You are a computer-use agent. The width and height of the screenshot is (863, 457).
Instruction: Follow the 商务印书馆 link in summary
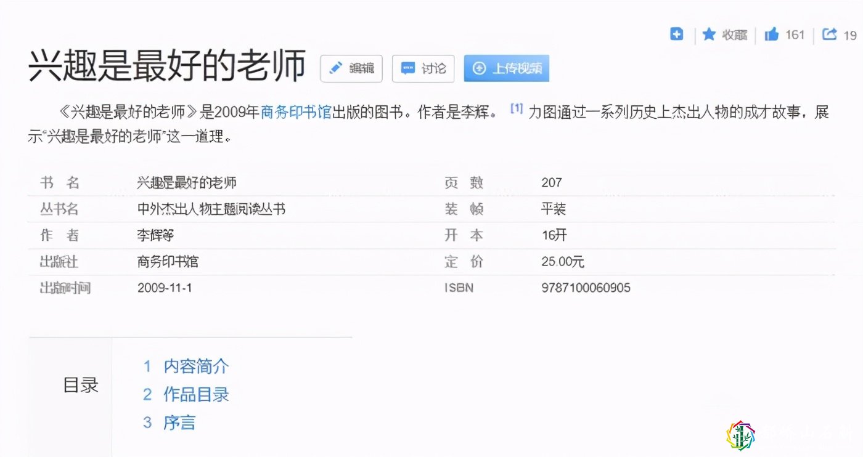tap(297, 113)
